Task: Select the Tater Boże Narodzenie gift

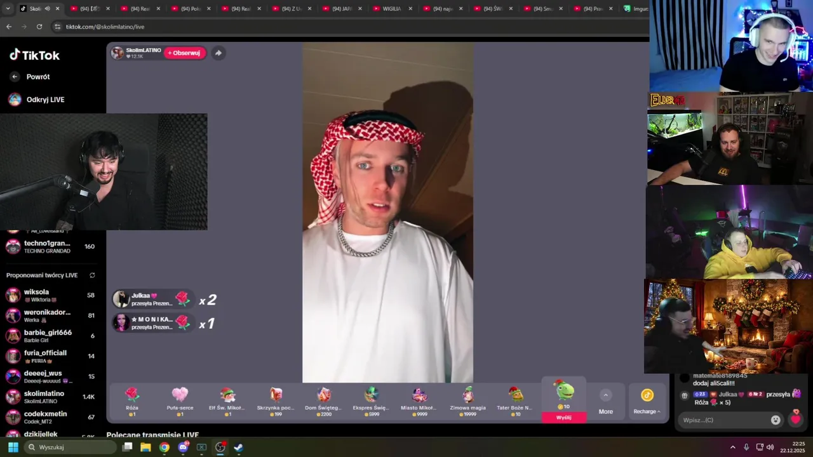Action: [x=515, y=401]
